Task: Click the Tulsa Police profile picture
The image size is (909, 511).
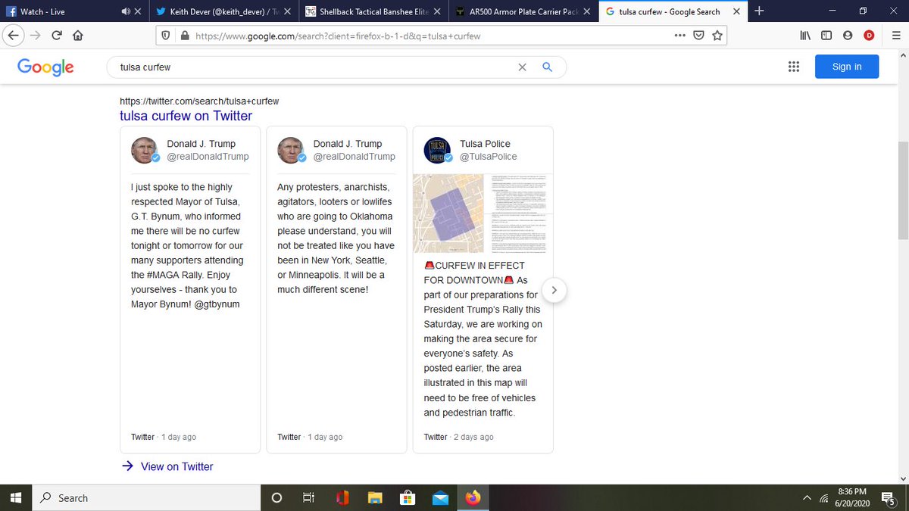Action: (x=437, y=150)
